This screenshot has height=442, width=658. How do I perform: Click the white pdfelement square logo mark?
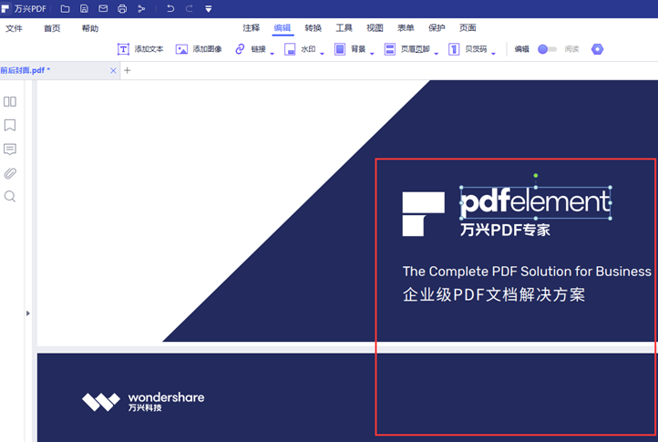(x=424, y=214)
